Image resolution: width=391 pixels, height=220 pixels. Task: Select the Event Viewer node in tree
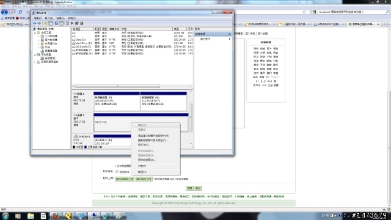coord(49,40)
